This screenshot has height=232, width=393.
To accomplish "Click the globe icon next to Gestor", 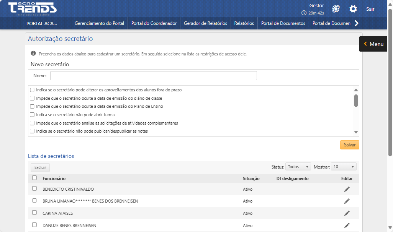I will [336, 9].
